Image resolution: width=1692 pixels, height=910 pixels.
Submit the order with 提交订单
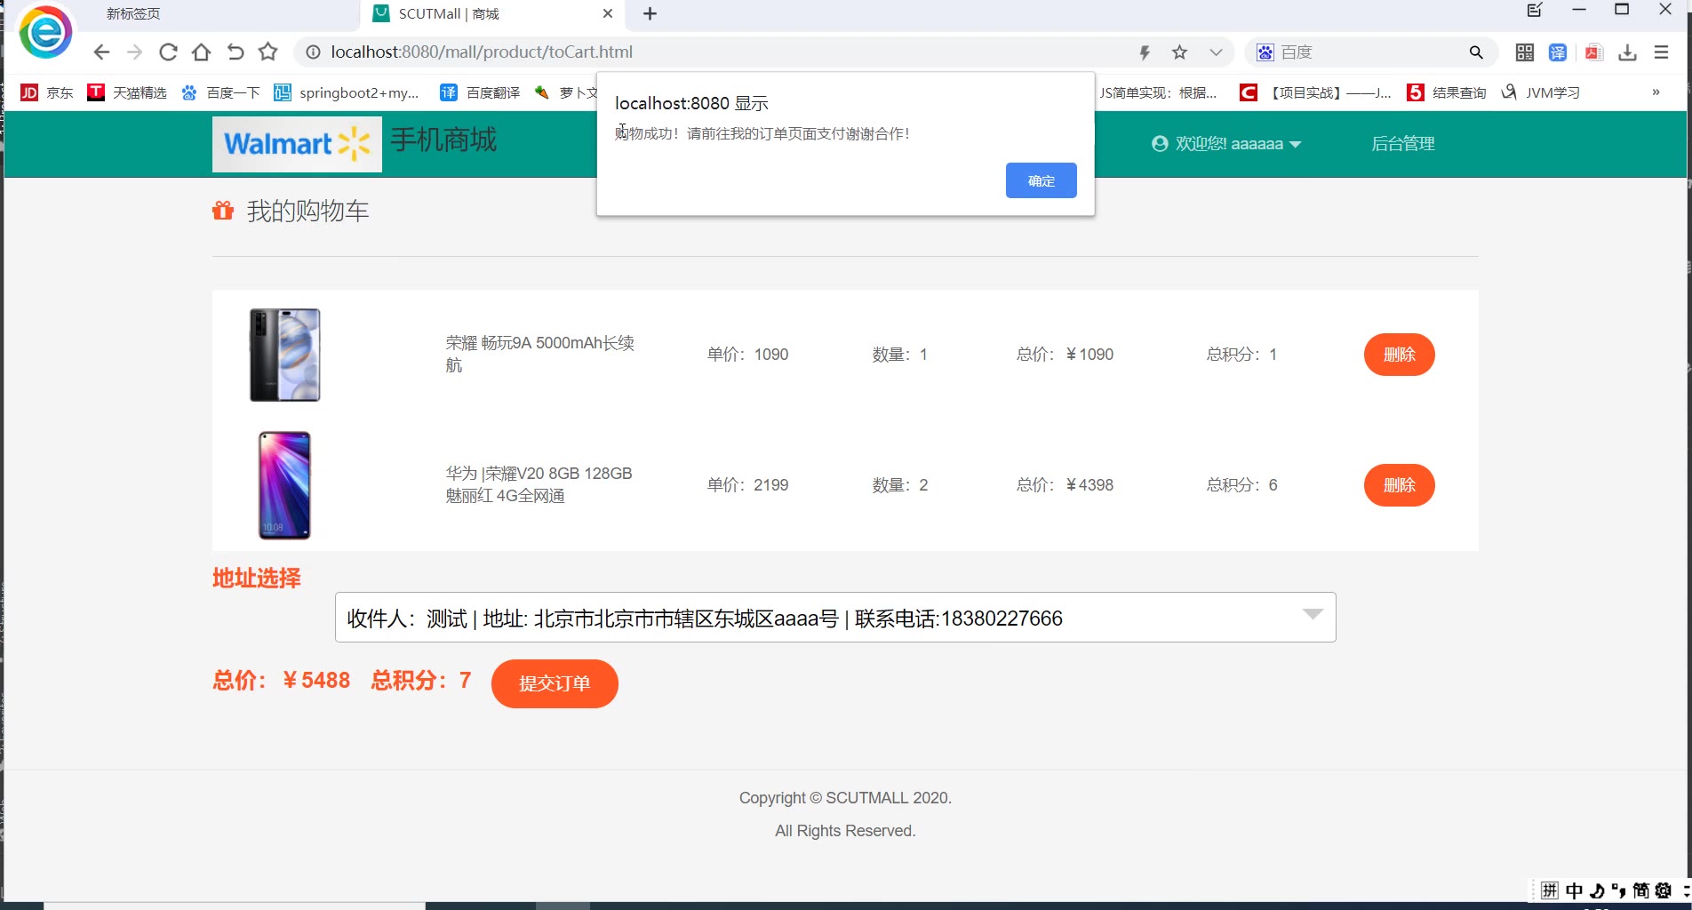[x=555, y=683]
